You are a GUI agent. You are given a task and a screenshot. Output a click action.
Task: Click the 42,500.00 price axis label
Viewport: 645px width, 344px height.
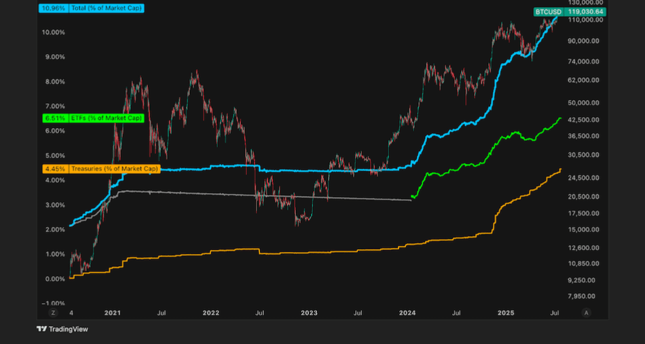click(584, 120)
